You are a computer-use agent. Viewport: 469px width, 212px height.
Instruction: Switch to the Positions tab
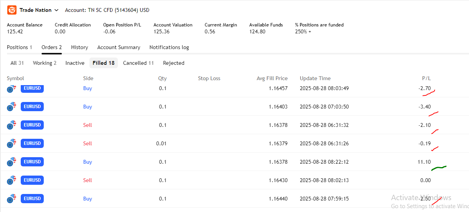coord(19,47)
